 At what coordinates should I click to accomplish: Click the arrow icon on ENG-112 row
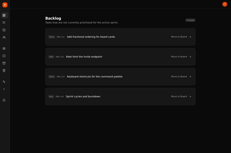pyautogui.click(x=190, y=57)
